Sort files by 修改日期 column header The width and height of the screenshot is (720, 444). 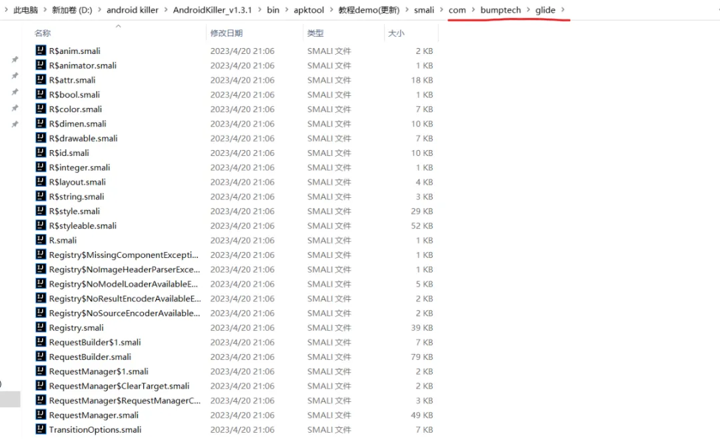coord(227,33)
